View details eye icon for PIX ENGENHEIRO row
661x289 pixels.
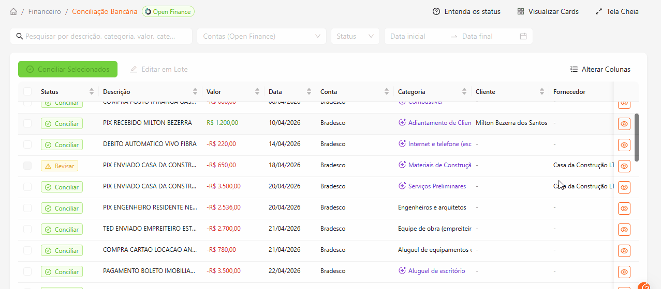pyautogui.click(x=624, y=208)
